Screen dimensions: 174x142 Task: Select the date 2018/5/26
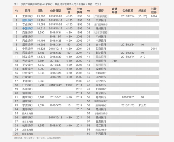[x=55, y=105]
